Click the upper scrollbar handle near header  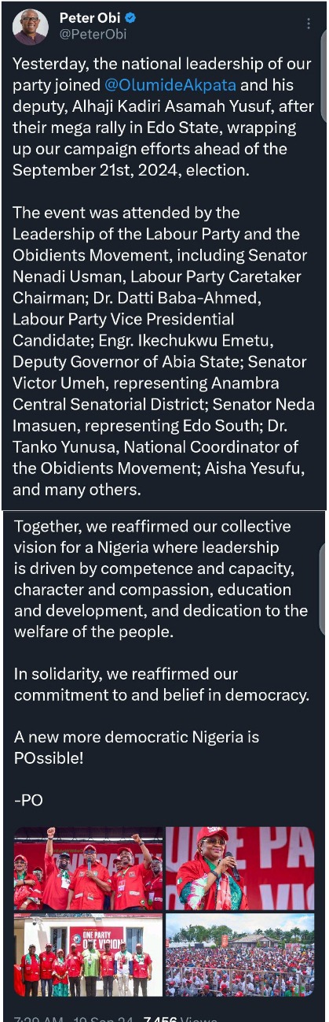pyautogui.click(x=324, y=75)
